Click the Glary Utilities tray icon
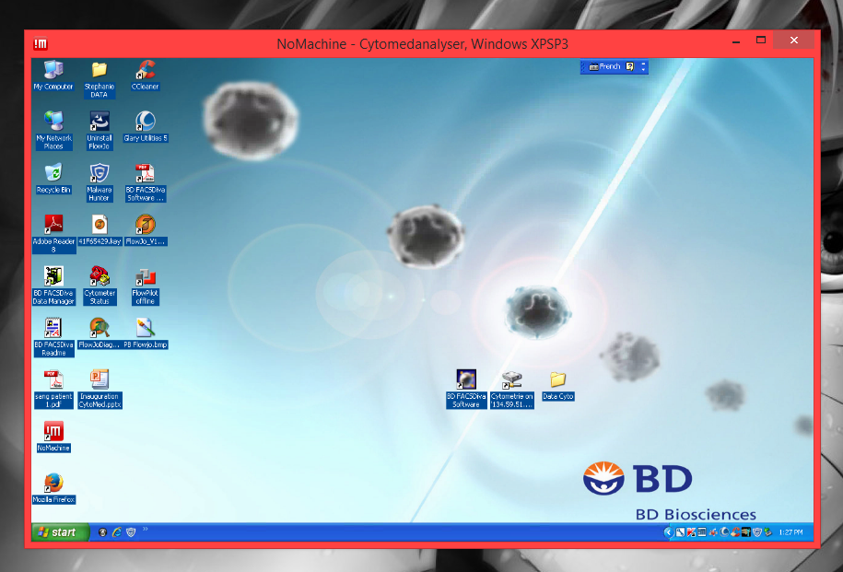843x572 pixels. click(x=724, y=532)
